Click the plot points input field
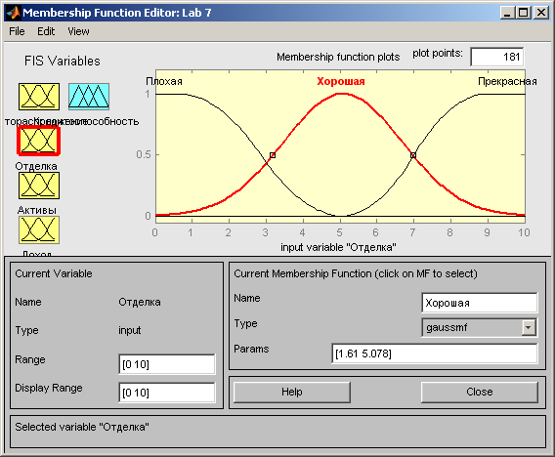The height and width of the screenshot is (457, 555). [497, 57]
